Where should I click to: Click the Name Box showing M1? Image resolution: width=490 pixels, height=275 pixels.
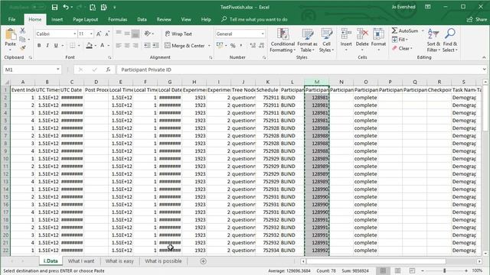pyautogui.click(x=32, y=70)
